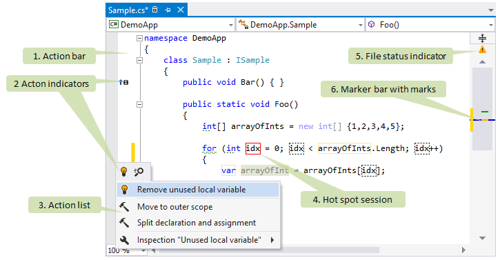This screenshot has width=500, height=260.
Task: Switch to the Sample.cs tab
Action: 128,10
